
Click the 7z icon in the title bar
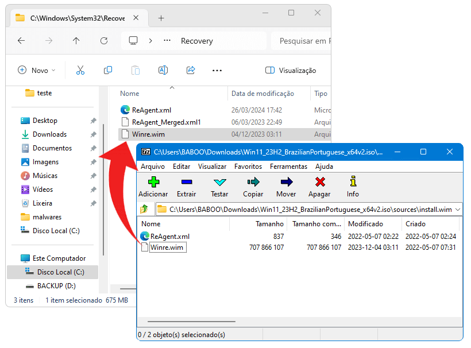[146, 152]
